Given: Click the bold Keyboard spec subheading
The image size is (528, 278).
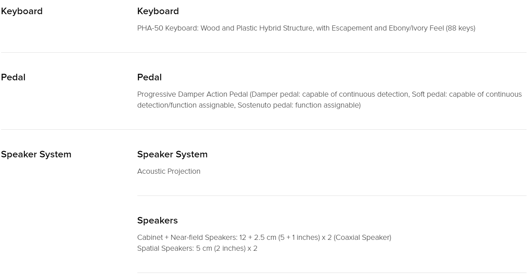Looking at the screenshot, I should pyautogui.click(x=158, y=11).
